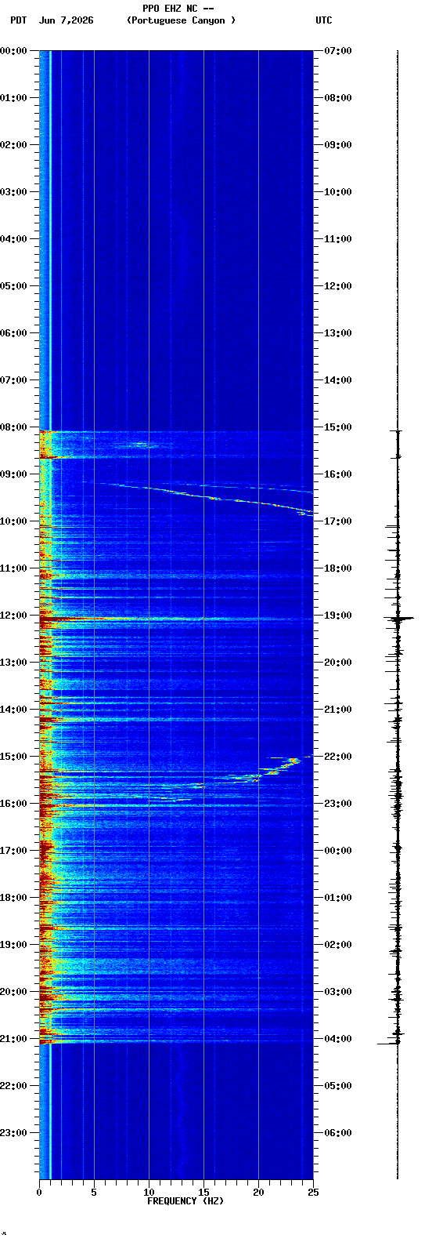
Task: Click the PDT '12:00' time label
Action: pyautogui.click(x=13, y=616)
